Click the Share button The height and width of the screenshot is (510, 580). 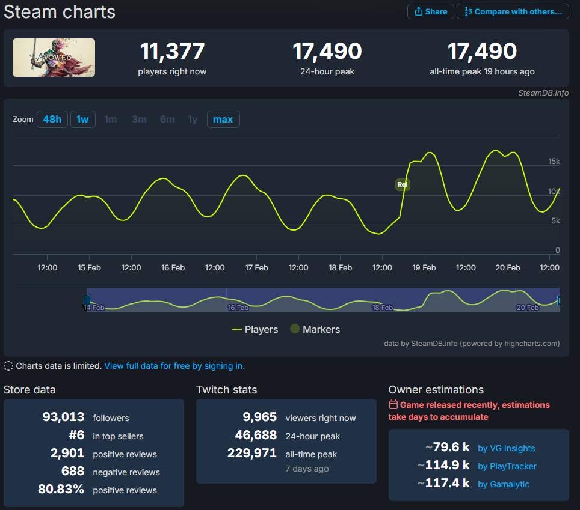[x=431, y=11]
